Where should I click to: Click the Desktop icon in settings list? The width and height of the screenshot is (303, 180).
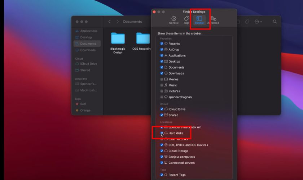coord(166,61)
